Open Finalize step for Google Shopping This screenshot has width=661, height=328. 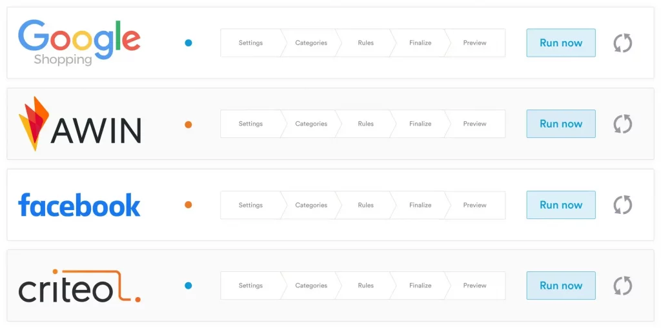tap(420, 43)
